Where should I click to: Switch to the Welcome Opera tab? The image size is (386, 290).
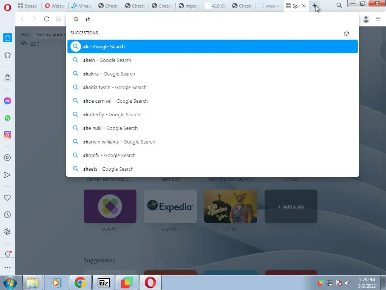[55, 6]
